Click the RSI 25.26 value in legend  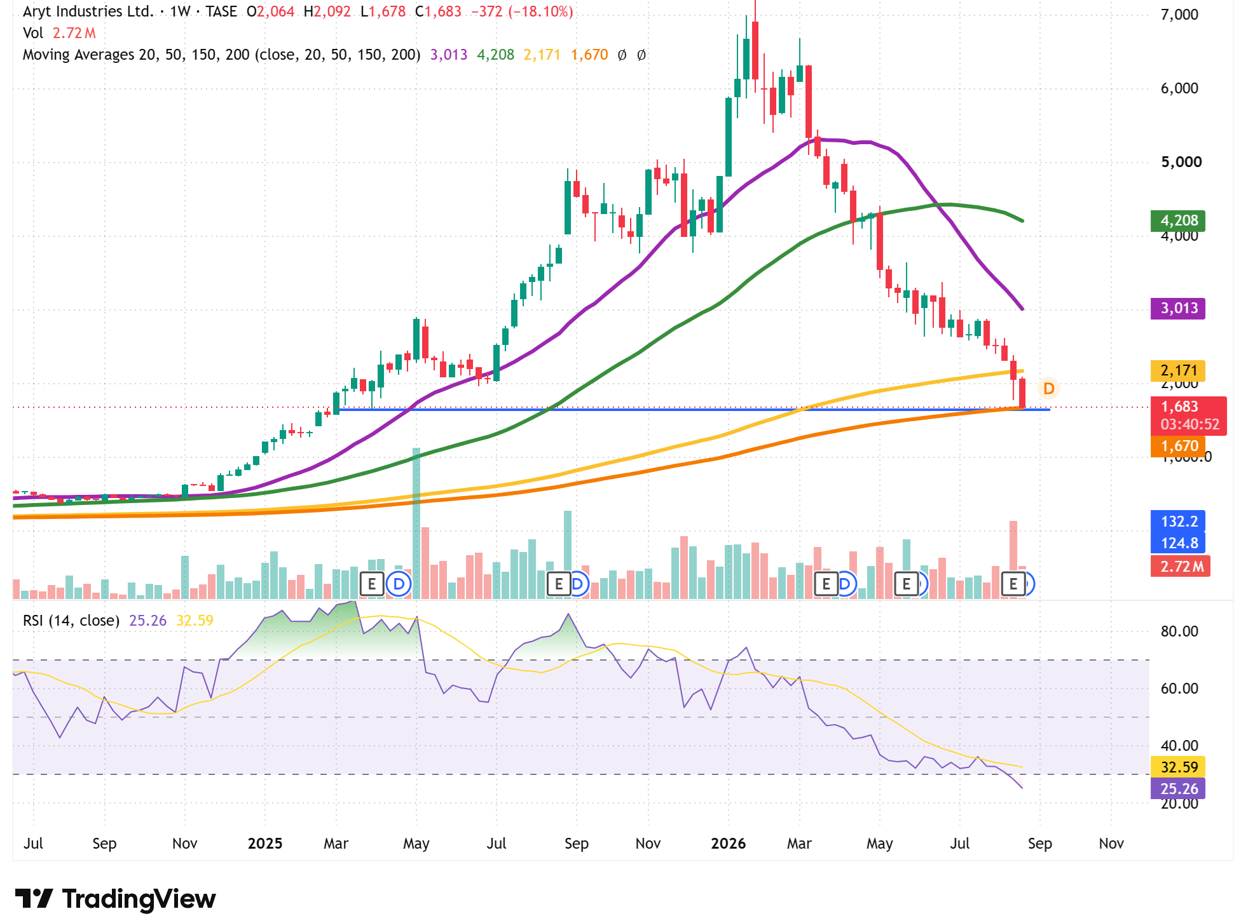tap(147, 621)
